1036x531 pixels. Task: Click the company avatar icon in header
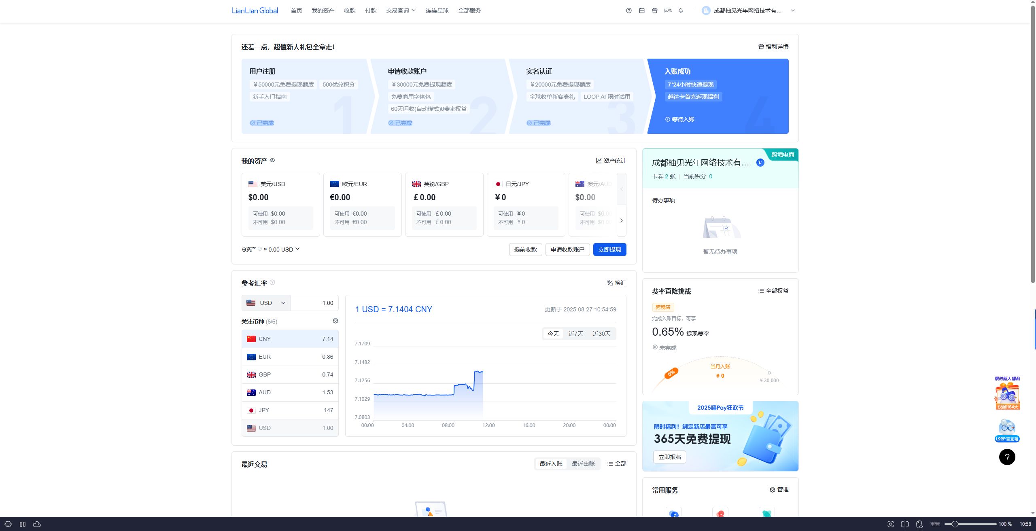(x=706, y=11)
